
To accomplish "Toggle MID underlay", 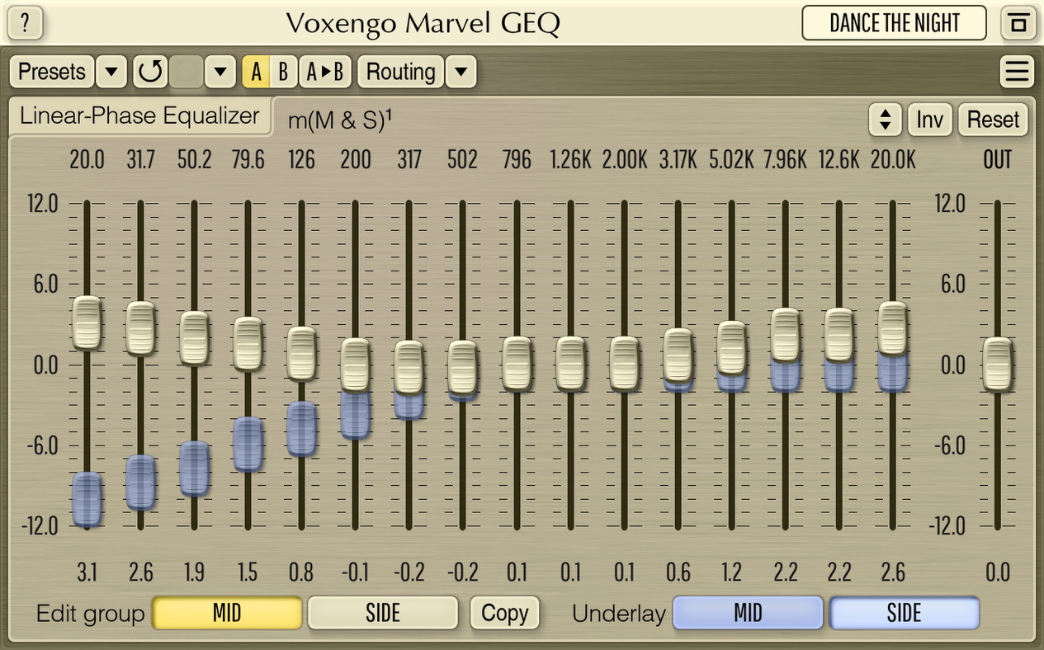I will [748, 613].
